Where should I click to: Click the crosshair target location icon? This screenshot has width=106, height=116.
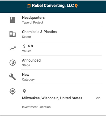coord(13,91)
